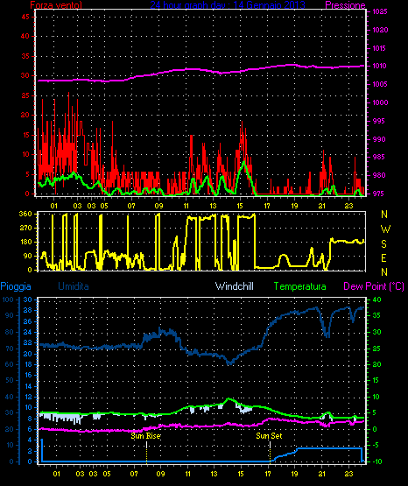Click the 1000 pressure axis value

(380, 102)
